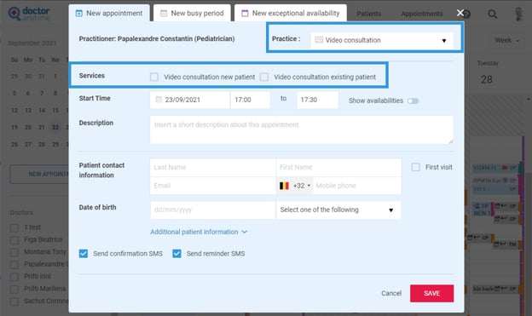Screen dimensions: 532x316
Task: Select the 1 test doctor checkbox
Action: 14,228
